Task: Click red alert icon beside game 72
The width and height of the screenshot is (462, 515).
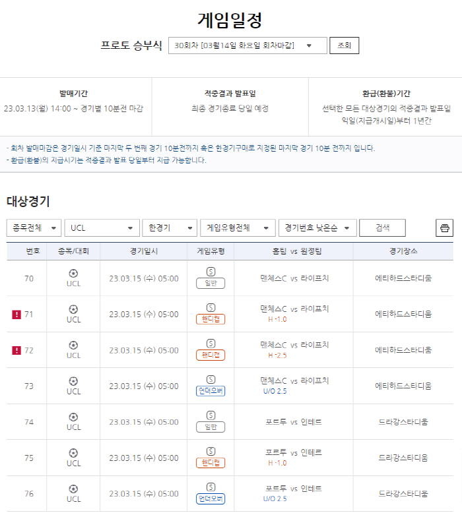Action: 16,350
